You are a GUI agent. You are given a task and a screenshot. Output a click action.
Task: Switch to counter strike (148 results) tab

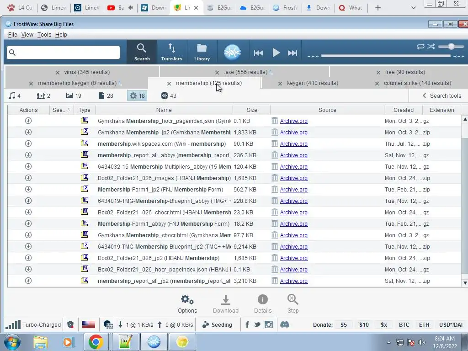click(418, 83)
